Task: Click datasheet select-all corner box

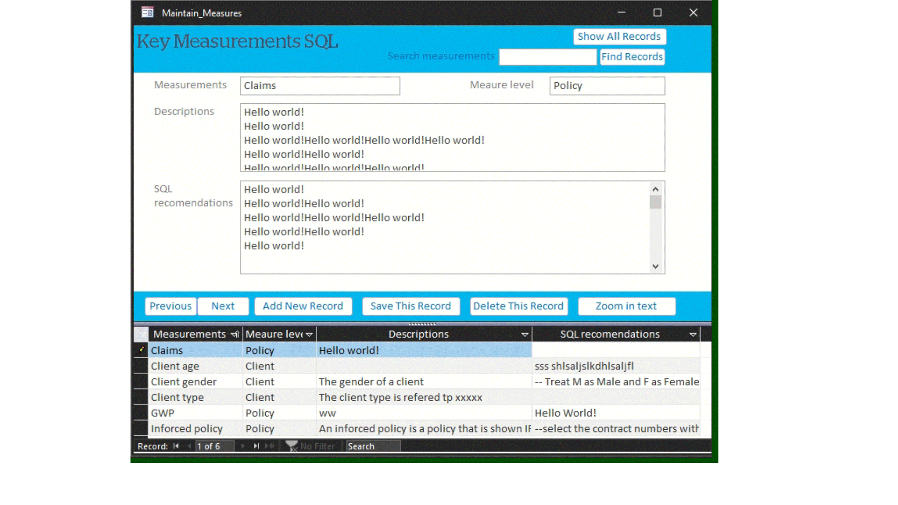Action: [x=141, y=334]
